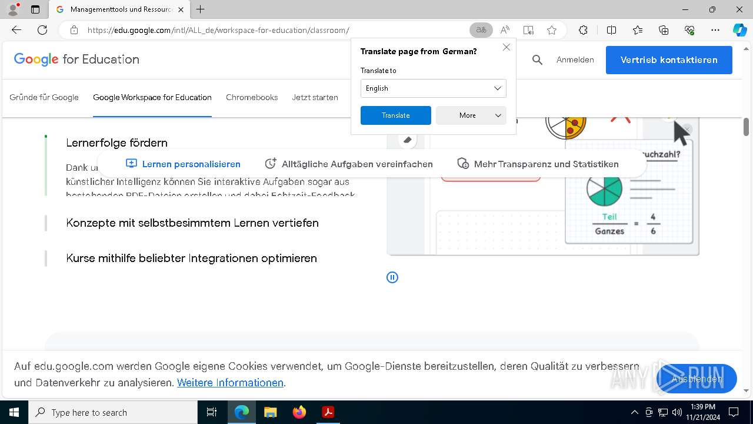753x424 pixels.
Task: Open Windows Start menu
Action: (14, 412)
